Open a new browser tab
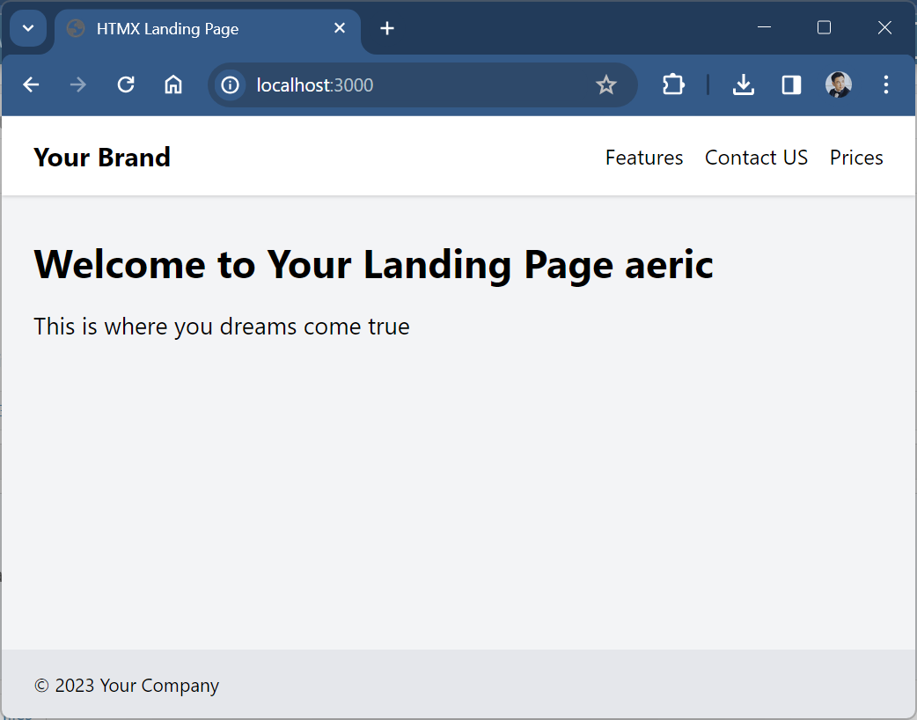Screen dimensions: 917x720 pyautogui.click(x=387, y=28)
